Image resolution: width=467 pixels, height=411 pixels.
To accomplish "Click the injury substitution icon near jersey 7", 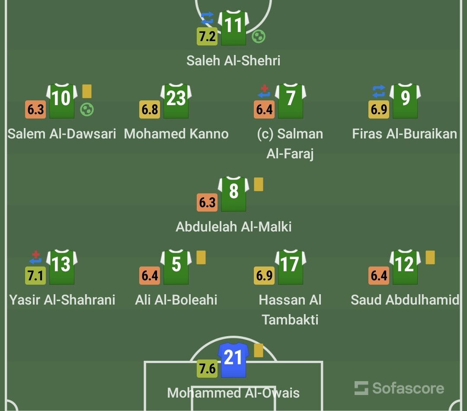I will pos(264,91).
